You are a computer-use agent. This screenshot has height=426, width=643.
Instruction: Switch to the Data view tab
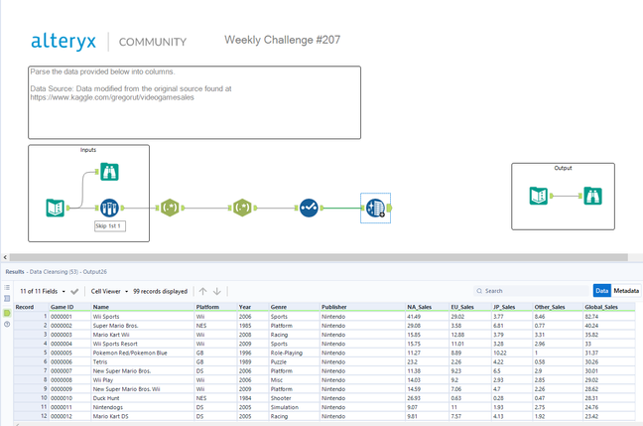[x=601, y=291]
